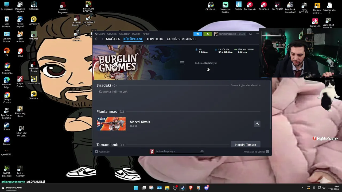Open the download options hamburger menu
The height and width of the screenshot is (192, 342).
click(182, 63)
